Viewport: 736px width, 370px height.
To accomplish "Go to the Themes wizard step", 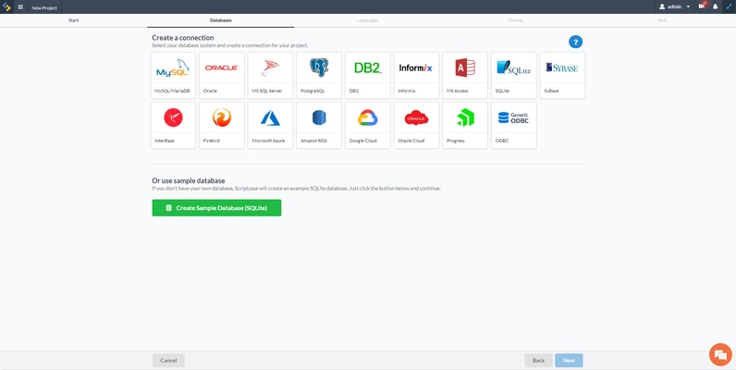I will pyautogui.click(x=515, y=20).
